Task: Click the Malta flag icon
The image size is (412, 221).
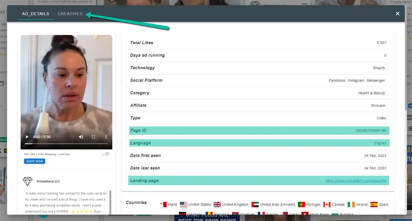Action: (x=164, y=205)
